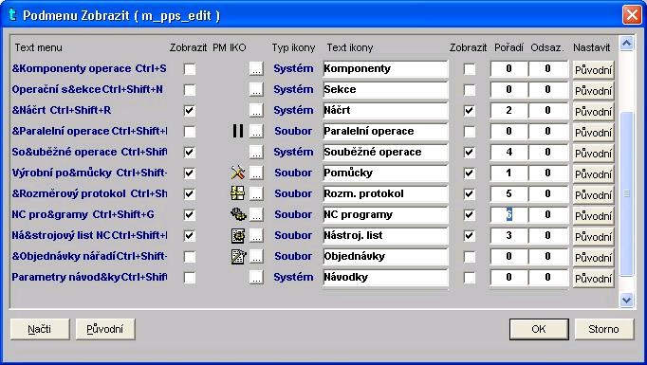Image resolution: width=647 pixels, height=365 pixels.
Task: Click the NC programy gears icon
Action: [x=238, y=214]
